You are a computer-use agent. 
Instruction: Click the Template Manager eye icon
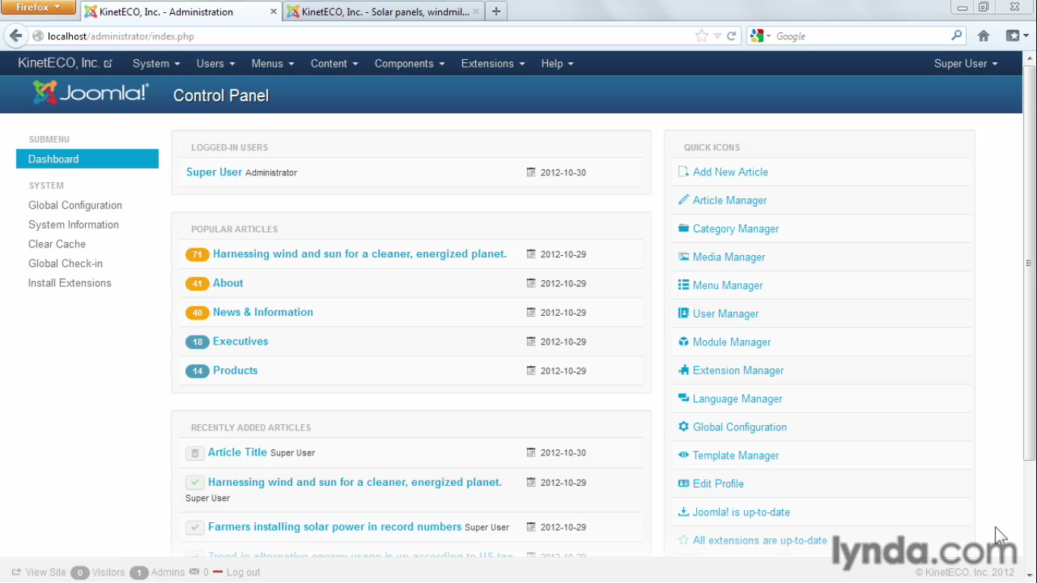click(683, 455)
